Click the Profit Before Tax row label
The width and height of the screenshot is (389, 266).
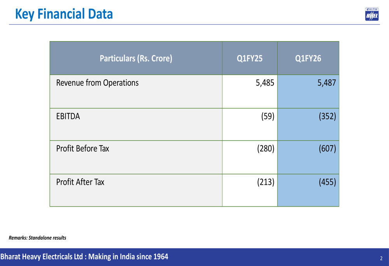coord(82,148)
